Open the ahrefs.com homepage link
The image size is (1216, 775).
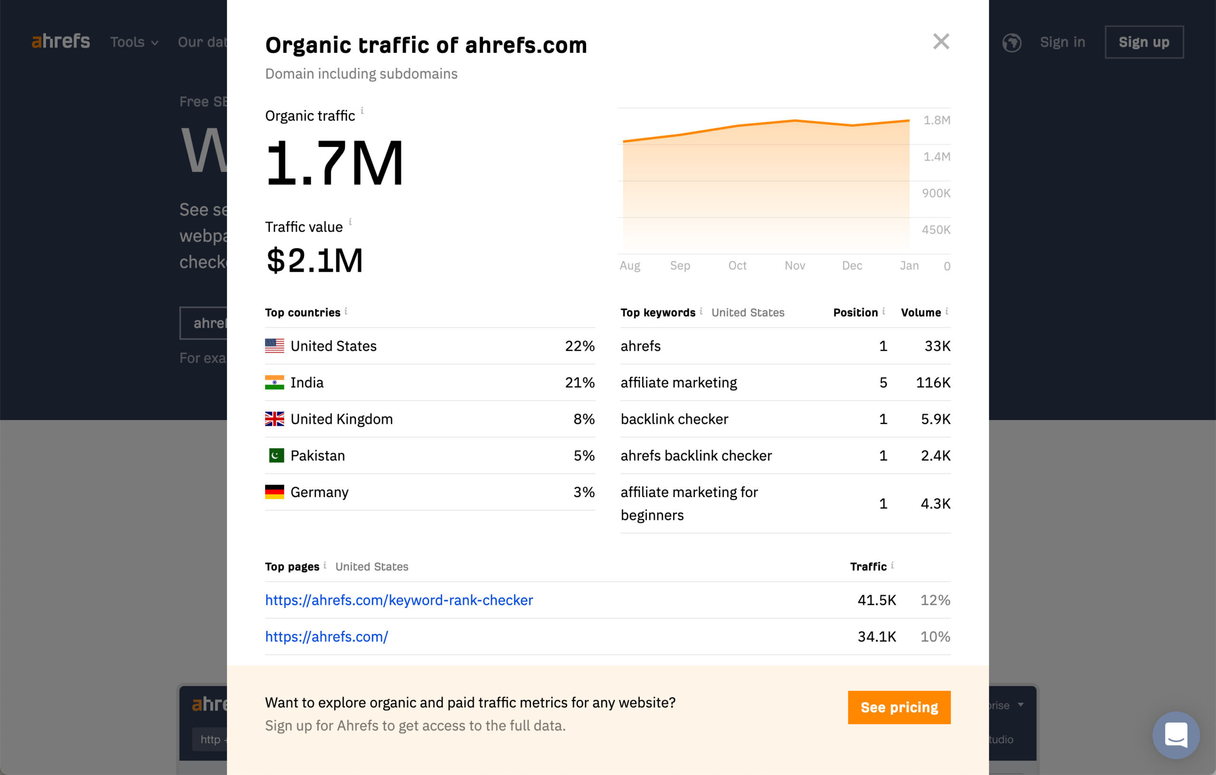click(x=326, y=637)
